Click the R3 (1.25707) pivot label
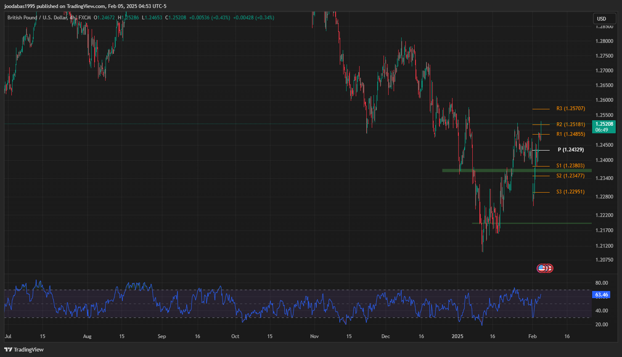This screenshot has height=357, width=622. pyautogui.click(x=570, y=108)
